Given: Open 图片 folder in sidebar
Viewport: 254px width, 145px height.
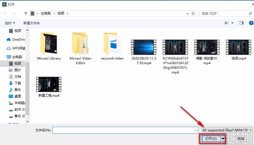Looking at the screenshot, I should [15, 70].
